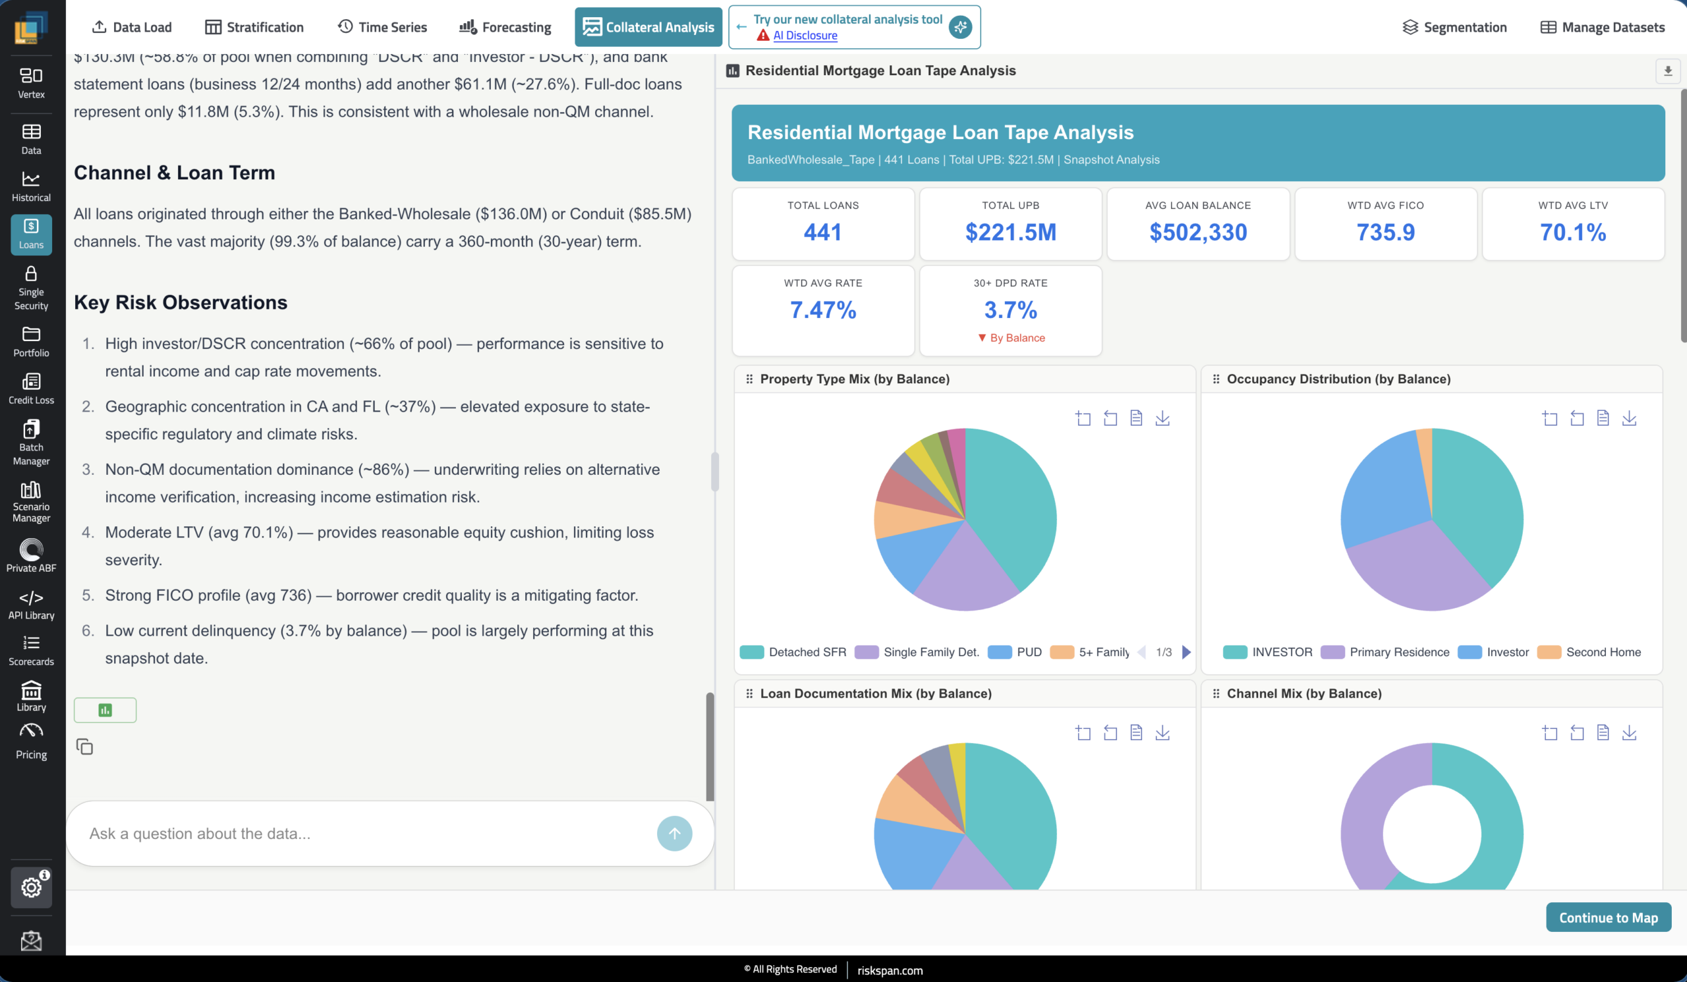
Task: Click the green chart chip below observations
Action: [x=105, y=710]
